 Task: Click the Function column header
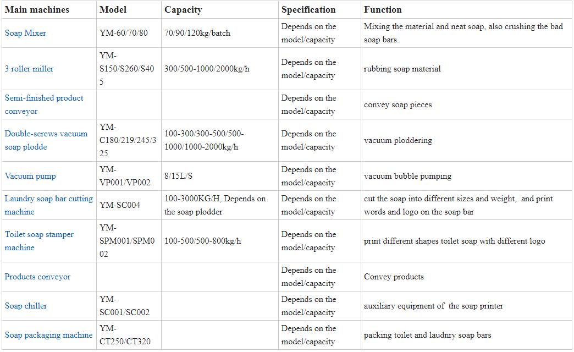click(383, 9)
